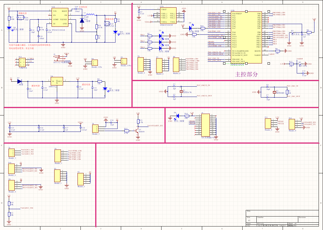The image size is (323, 230).
Task: Select the U2A STM32F103C8T power block
Action: [168, 16]
